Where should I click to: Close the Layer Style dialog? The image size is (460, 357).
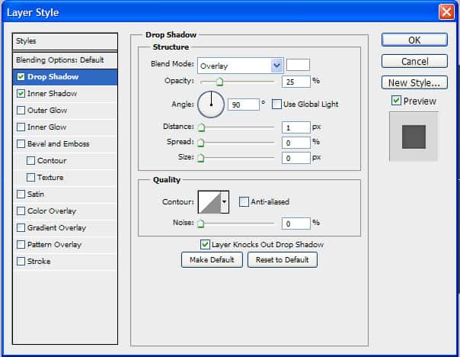click(446, 12)
